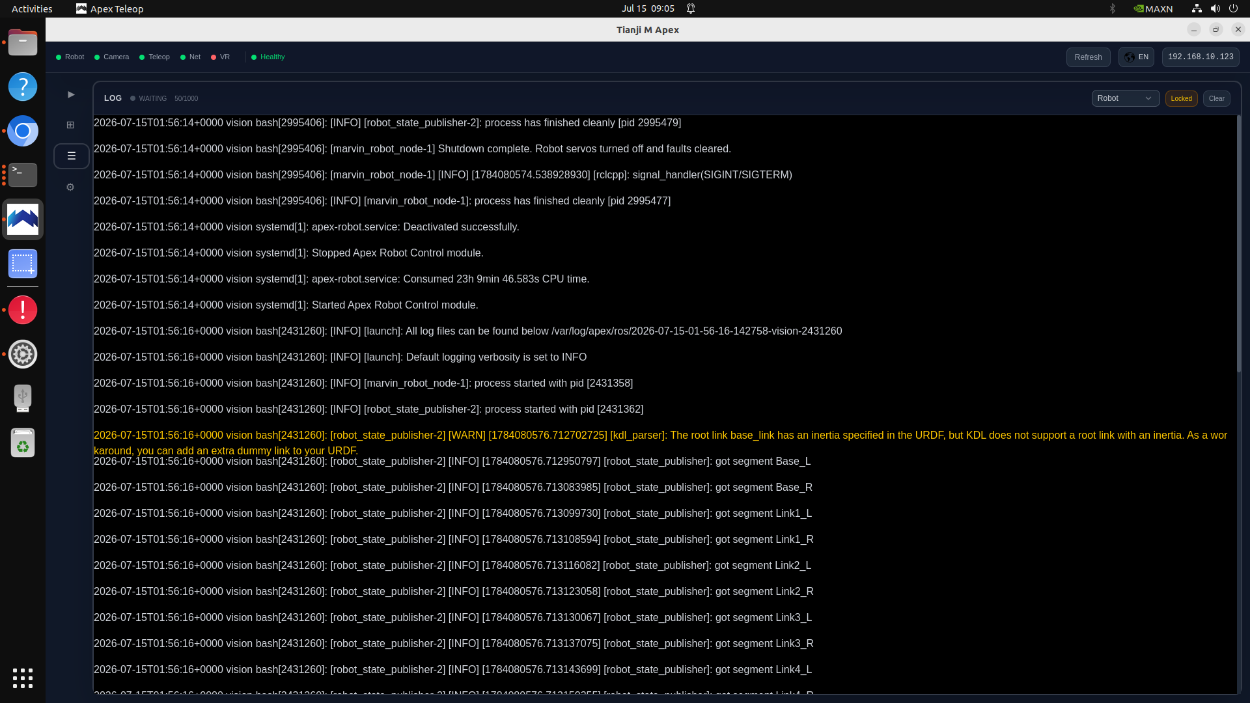Click the Apex Teleop dock icon
Screen dimensions: 1250x703
(x=23, y=219)
